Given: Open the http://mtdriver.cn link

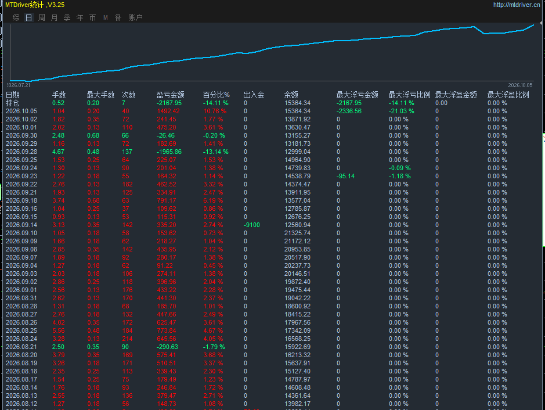Looking at the screenshot, I should (x=517, y=5).
